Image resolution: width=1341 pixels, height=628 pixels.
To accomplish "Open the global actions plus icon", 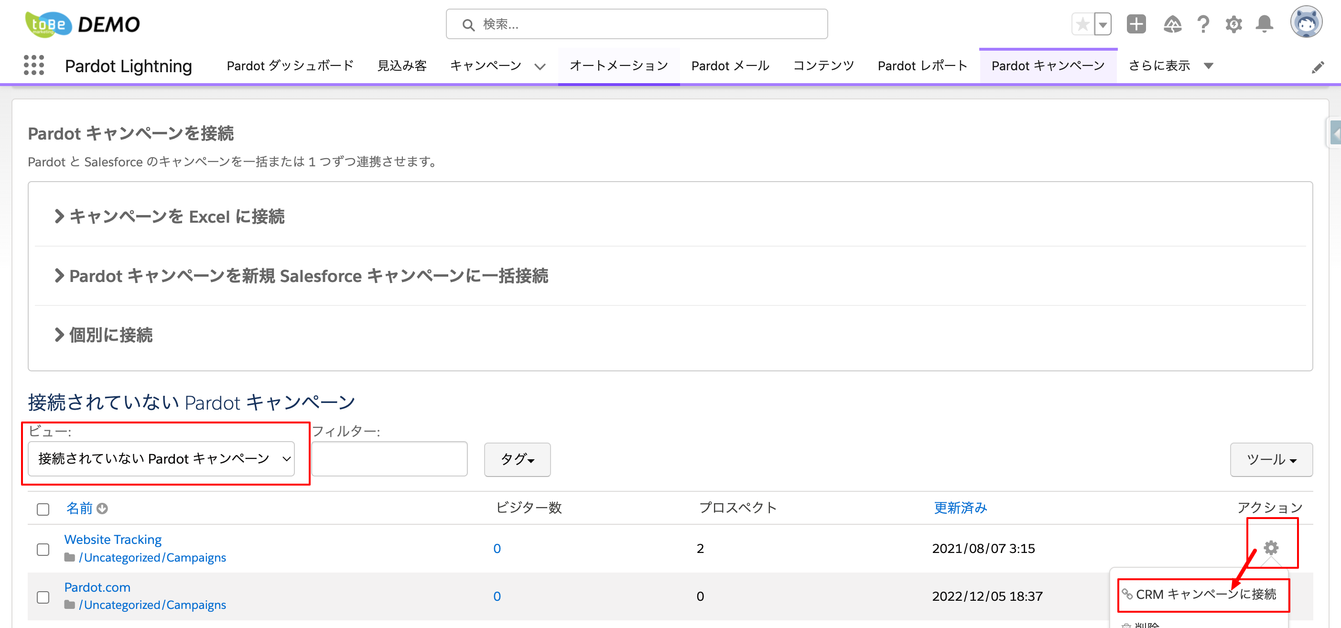I will (1136, 24).
